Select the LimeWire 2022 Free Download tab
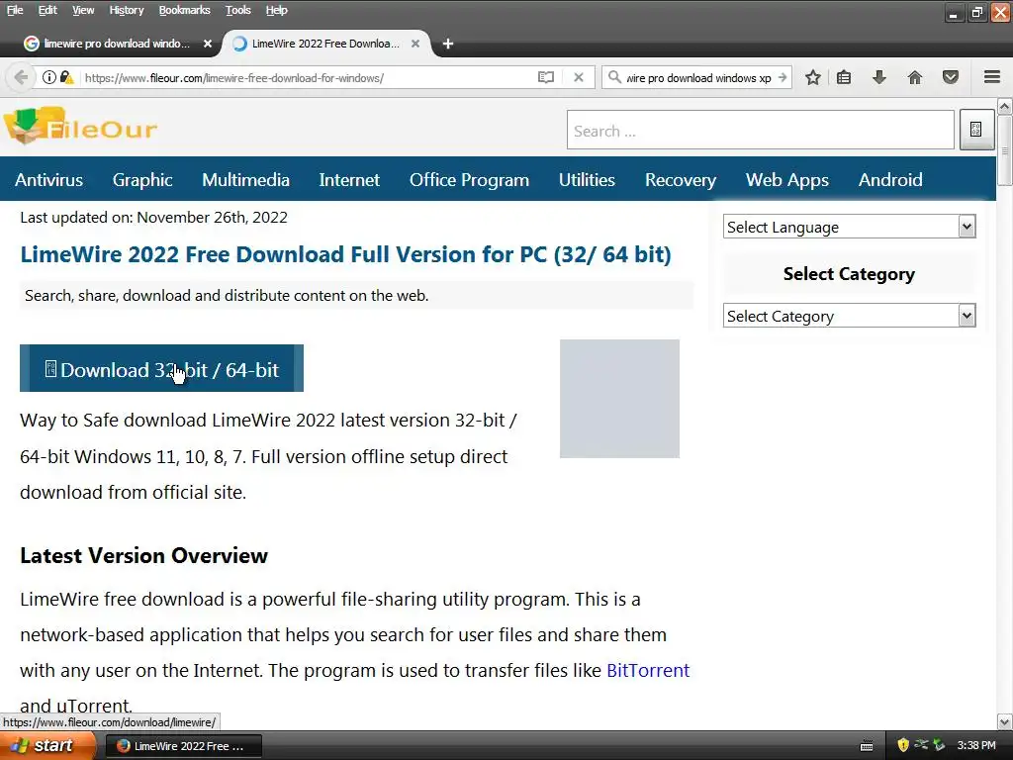The image size is (1013, 760). [x=323, y=44]
